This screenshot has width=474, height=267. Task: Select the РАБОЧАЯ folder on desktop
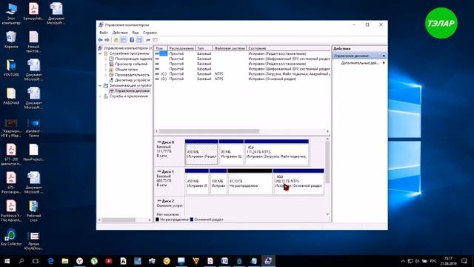(11, 96)
